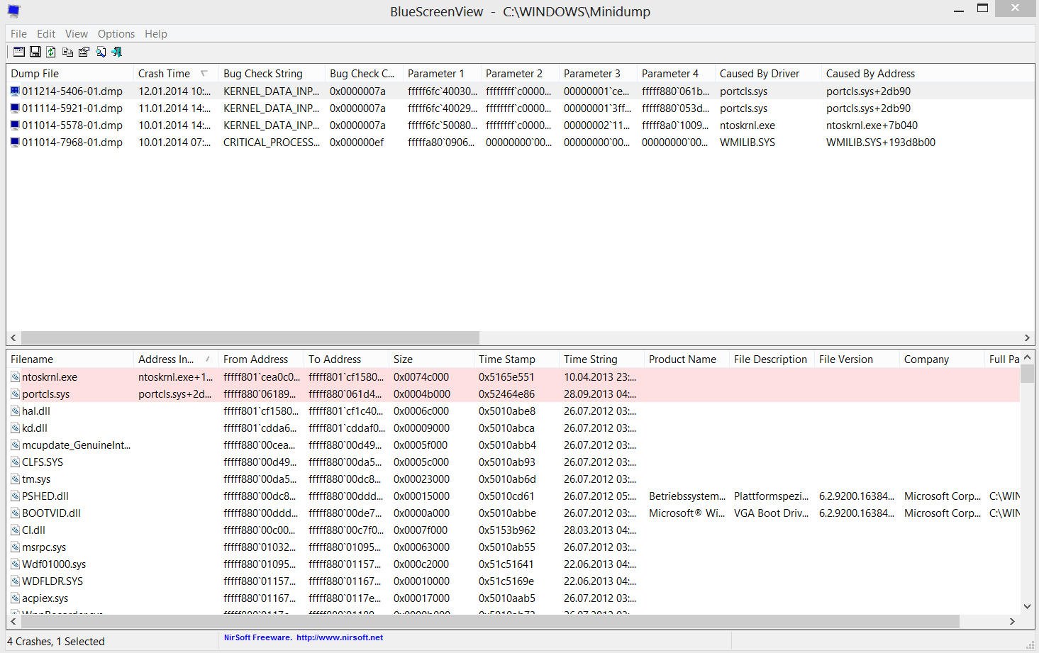The width and height of the screenshot is (1039, 653).
Task: Select the PSHED.dll driver row
Action: pos(513,496)
